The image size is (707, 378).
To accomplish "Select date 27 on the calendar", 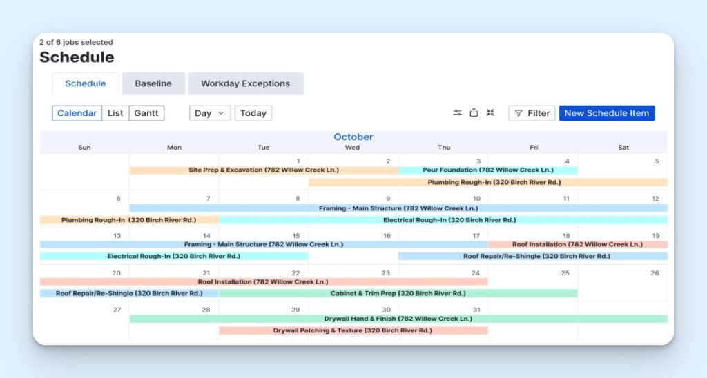I will coord(117,310).
